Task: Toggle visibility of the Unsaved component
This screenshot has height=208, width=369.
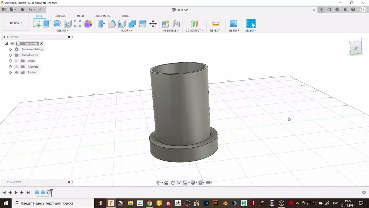Action: coord(12,44)
